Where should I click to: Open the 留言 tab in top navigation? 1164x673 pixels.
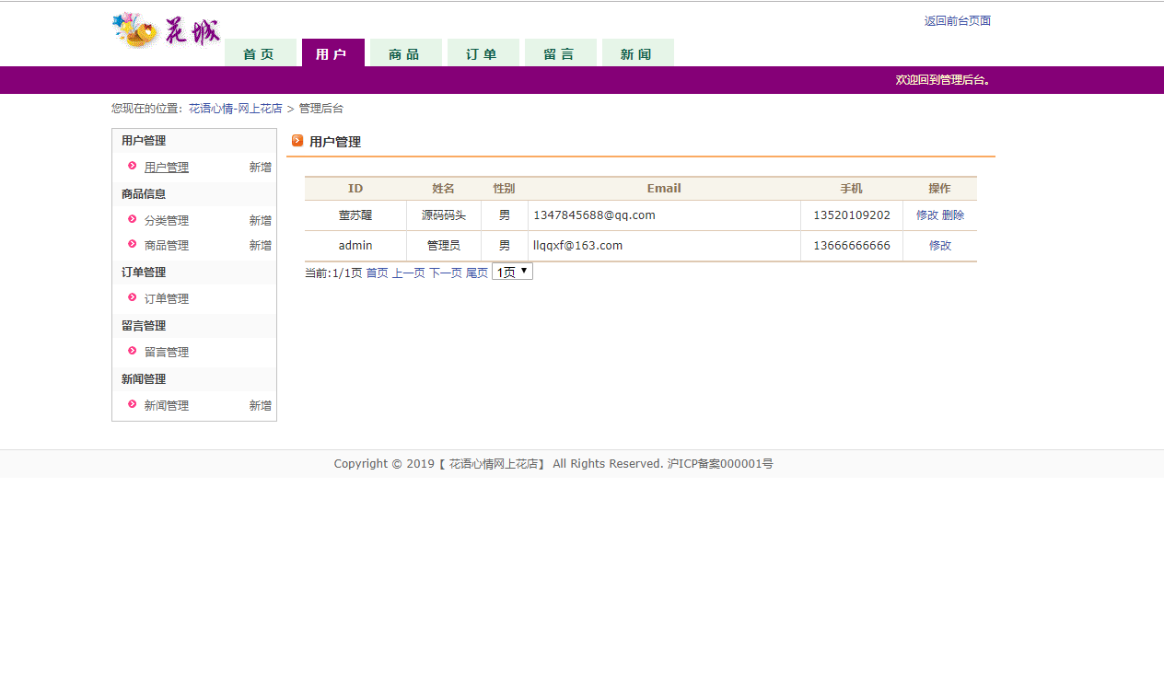click(560, 52)
